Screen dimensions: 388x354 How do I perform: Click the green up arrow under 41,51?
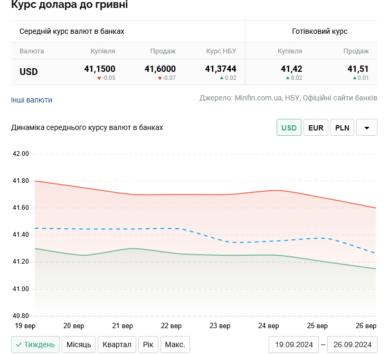tap(355, 78)
